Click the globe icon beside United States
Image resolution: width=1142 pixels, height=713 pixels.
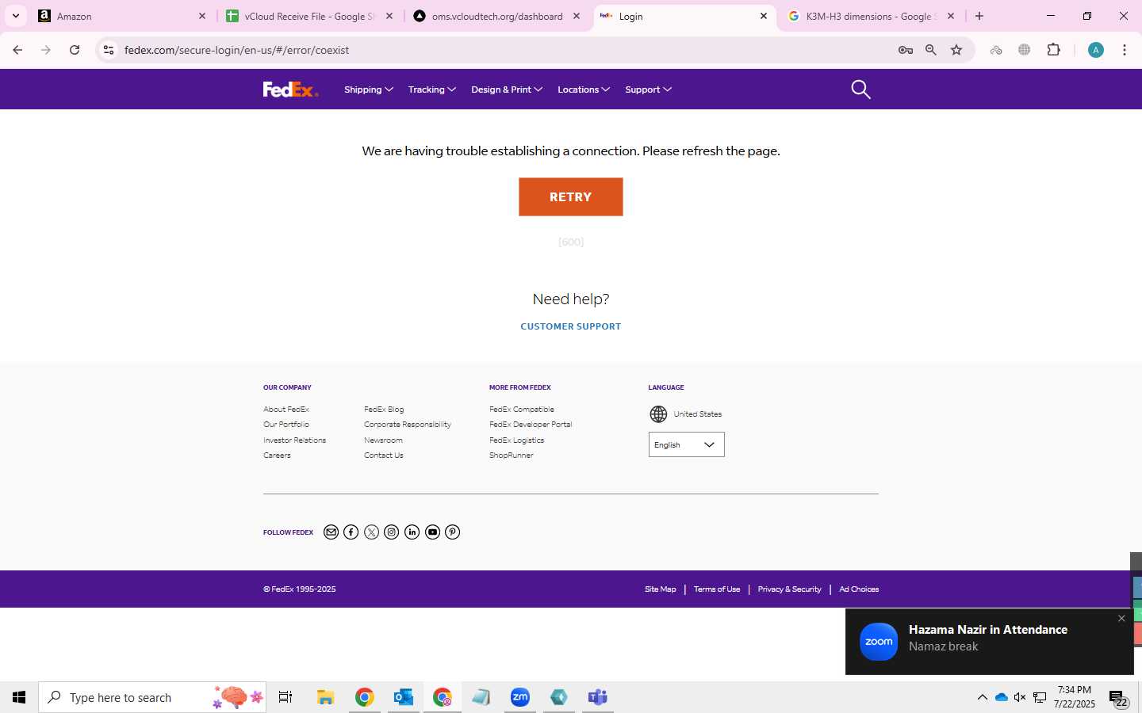point(658,414)
